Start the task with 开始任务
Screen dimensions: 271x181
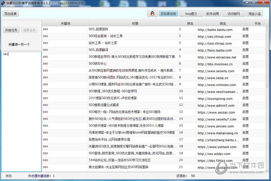pyautogui.click(x=11, y=30)
